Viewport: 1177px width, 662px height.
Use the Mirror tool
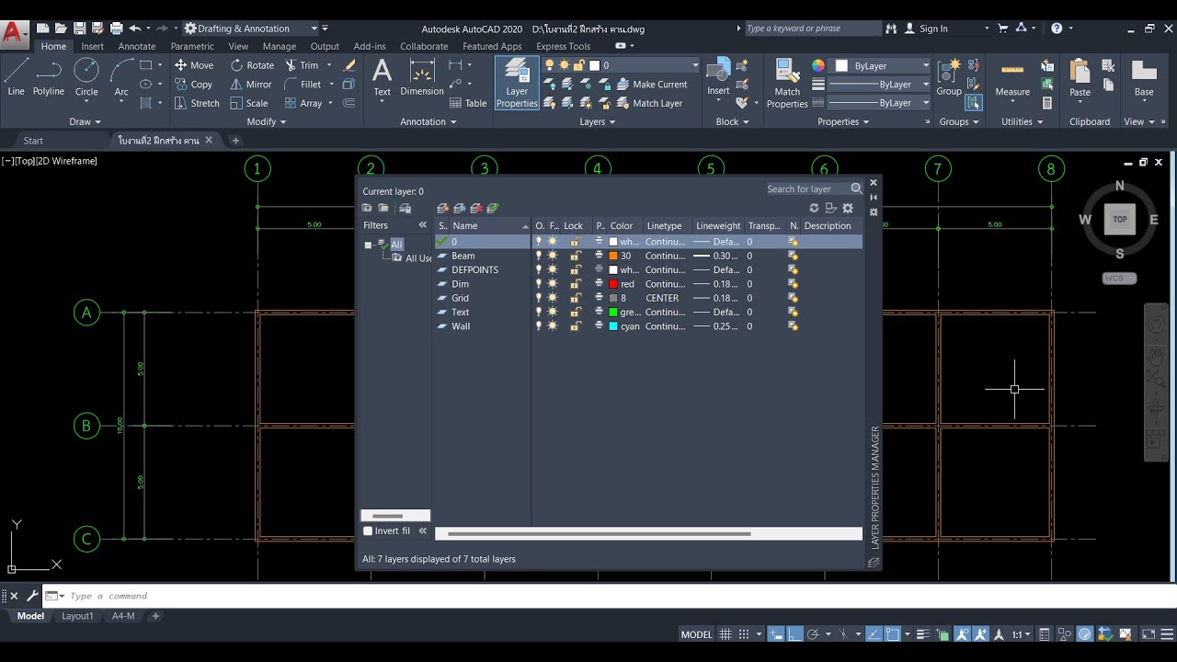pos(251,85)
